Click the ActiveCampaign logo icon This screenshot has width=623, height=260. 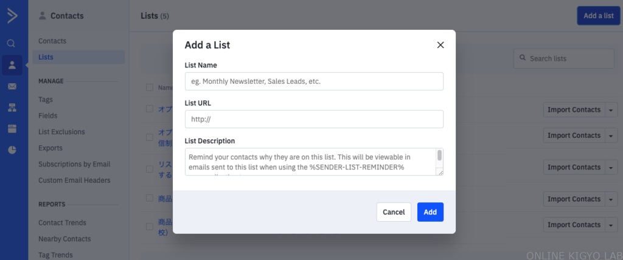click(x=12, y=16)
